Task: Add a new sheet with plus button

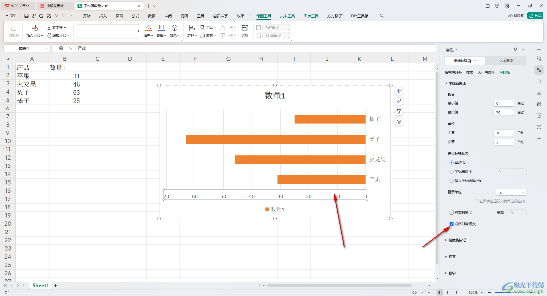Action: (x=56, y=285)
